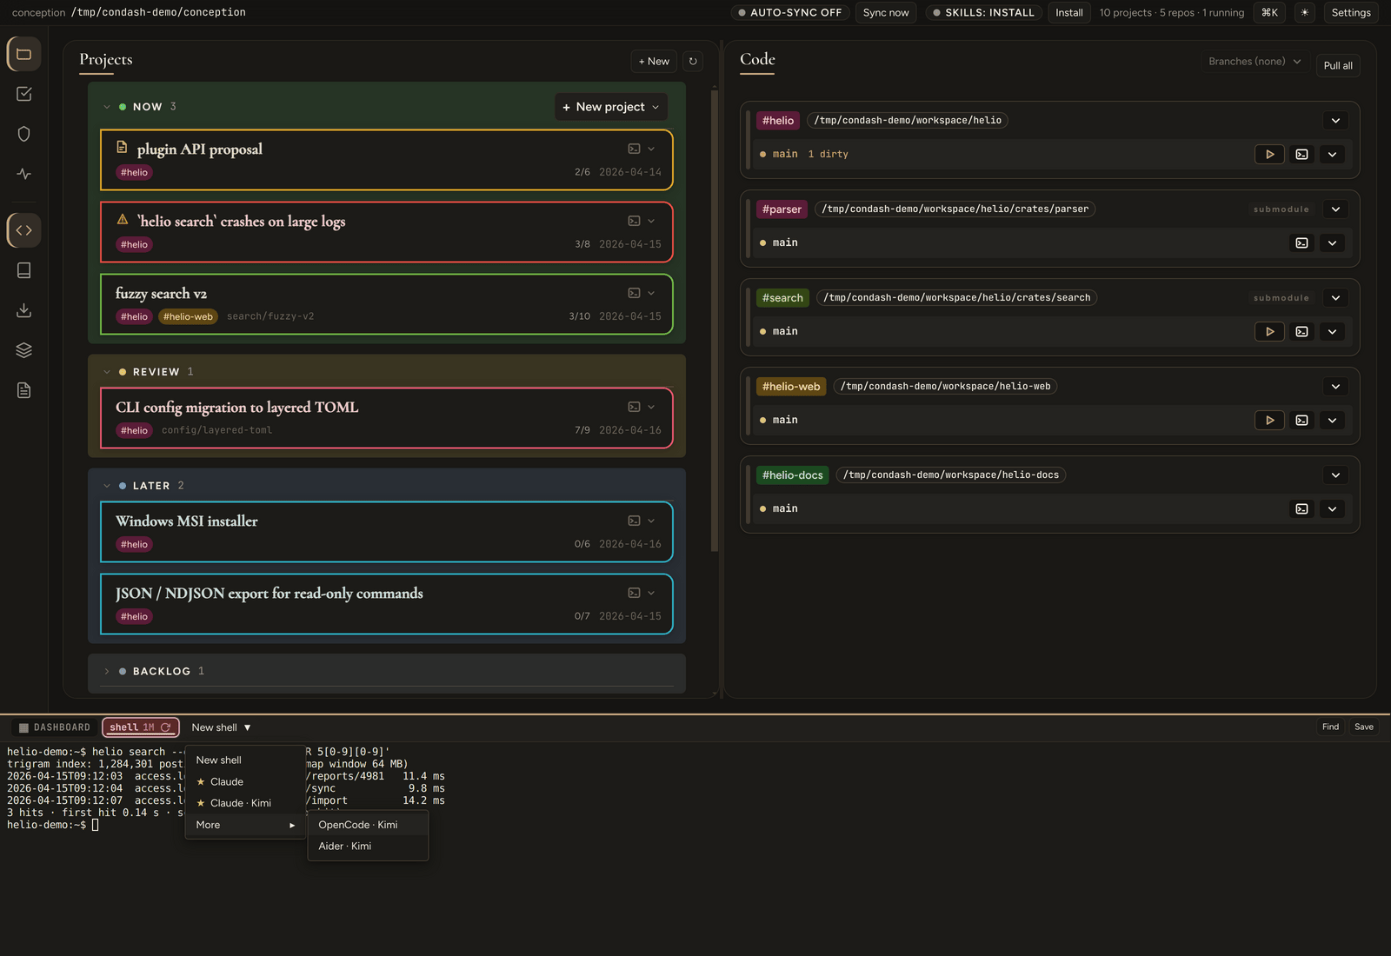The width and height of the screenshot is (1391, 956).
Task: Click the Install skills button
Action: (x=1068, y=12)
